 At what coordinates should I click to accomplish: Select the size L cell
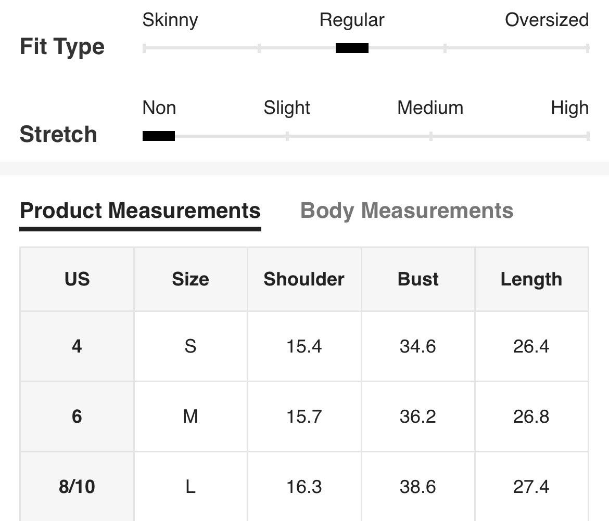[191, 487]
